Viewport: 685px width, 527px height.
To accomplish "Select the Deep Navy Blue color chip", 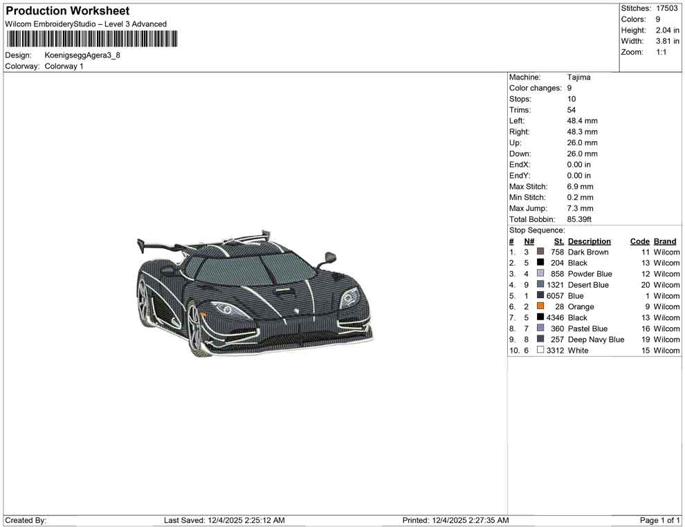I will pyautogui.click(x=540, y=340).
